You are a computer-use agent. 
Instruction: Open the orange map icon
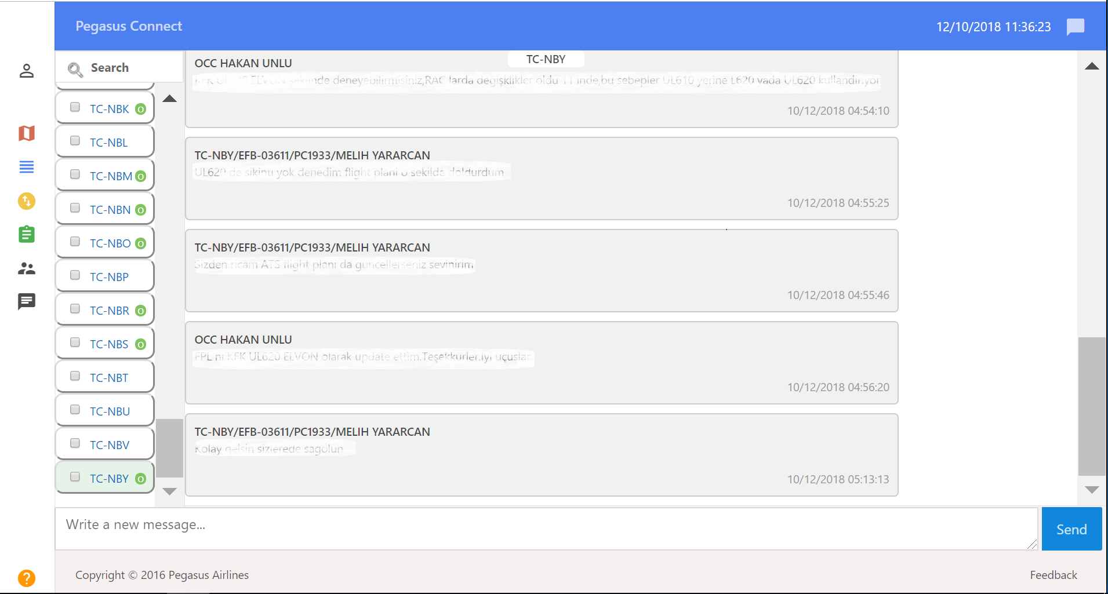(27, 133)
